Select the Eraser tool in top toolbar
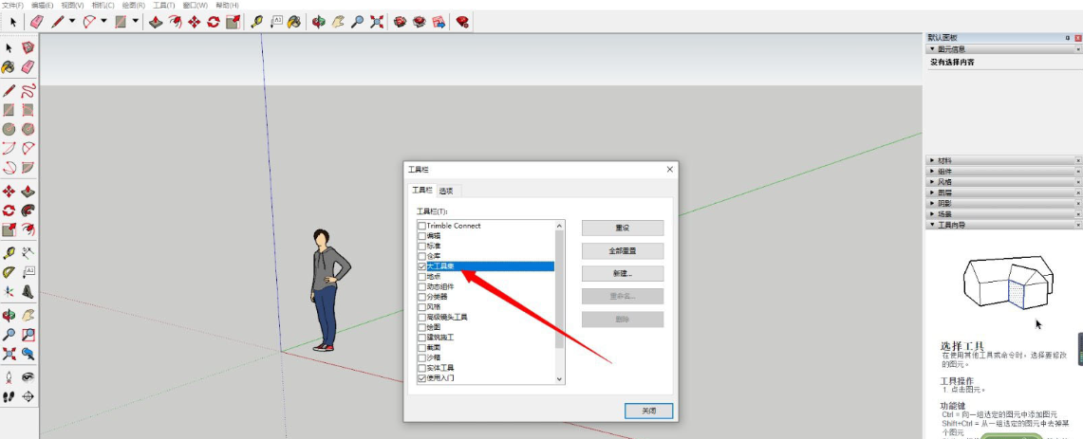Image resolution: width=1083 pixels, height=439 pixels. pyautogui.click(x=37, y=22)
